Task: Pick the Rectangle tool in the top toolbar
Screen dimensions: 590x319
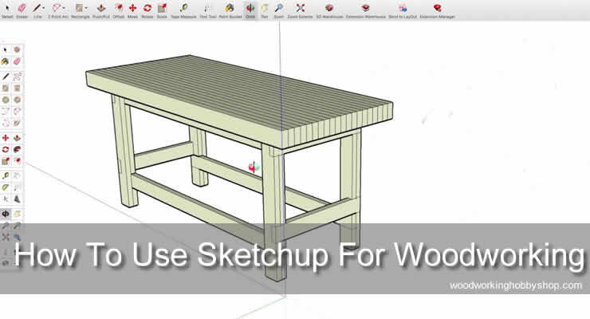Action: pyautogui.click(x=79, y=7)
